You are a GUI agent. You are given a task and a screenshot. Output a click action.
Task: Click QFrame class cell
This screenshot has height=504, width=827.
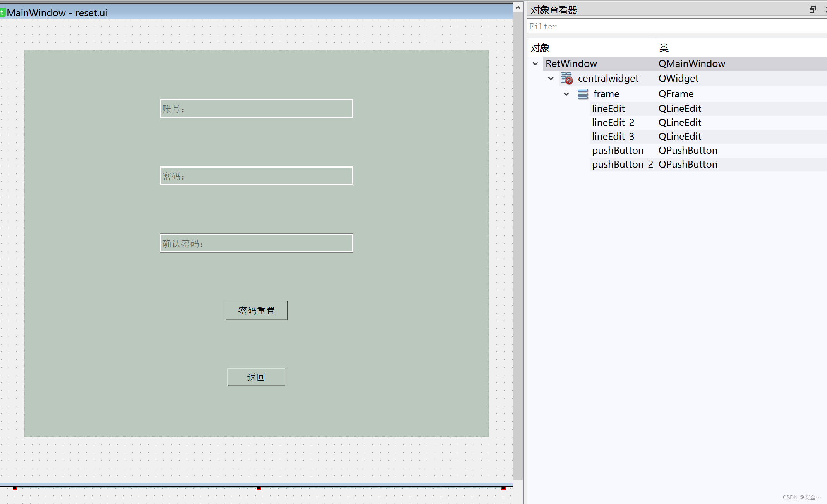point(676,94)
